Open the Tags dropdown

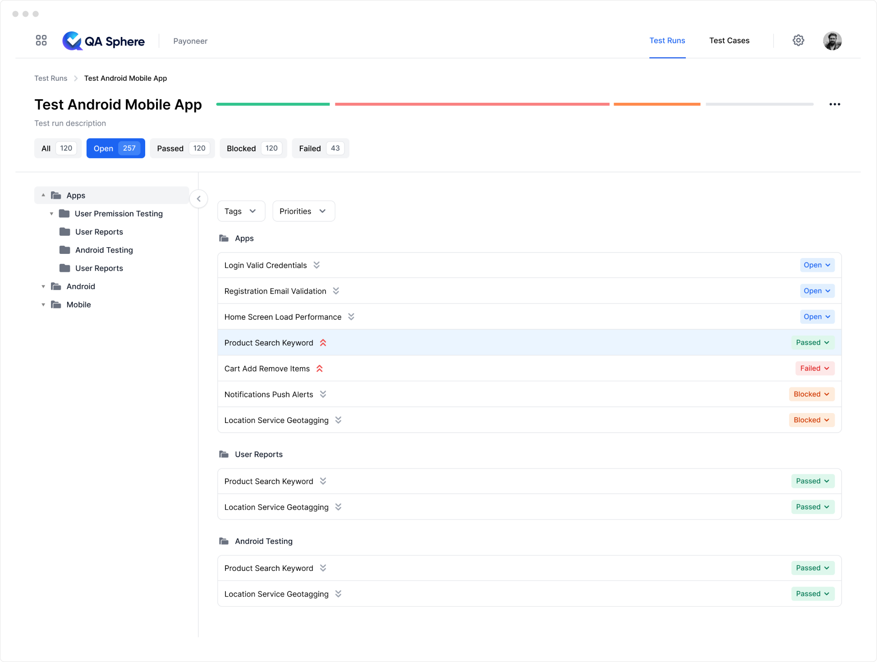tap(241, 211)
